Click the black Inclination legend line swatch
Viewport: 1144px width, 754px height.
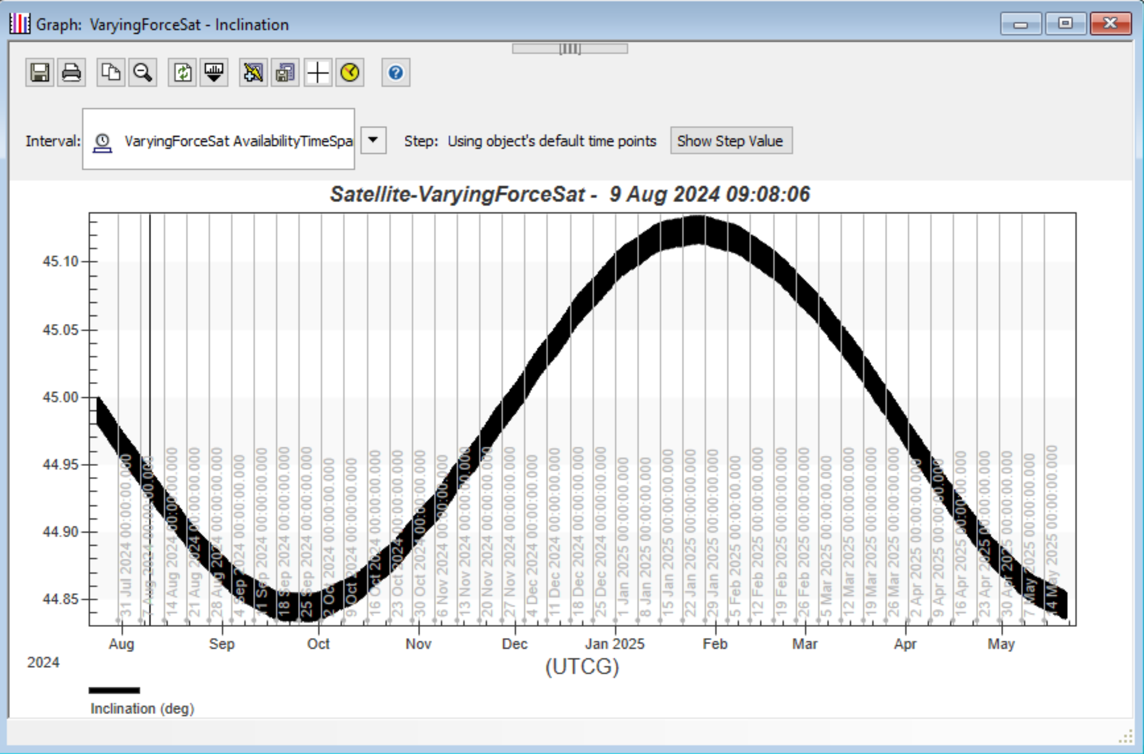114,690
